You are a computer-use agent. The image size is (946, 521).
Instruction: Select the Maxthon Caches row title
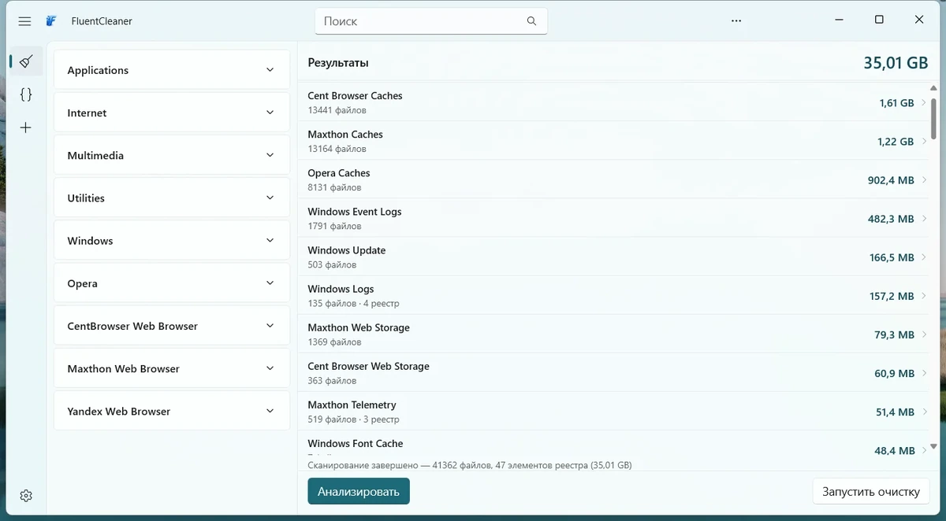point(345,135)
